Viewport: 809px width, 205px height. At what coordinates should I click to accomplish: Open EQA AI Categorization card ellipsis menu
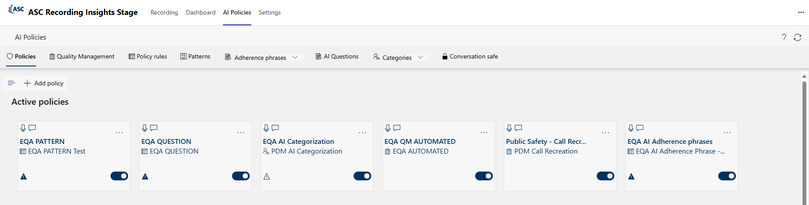point(362,132)
